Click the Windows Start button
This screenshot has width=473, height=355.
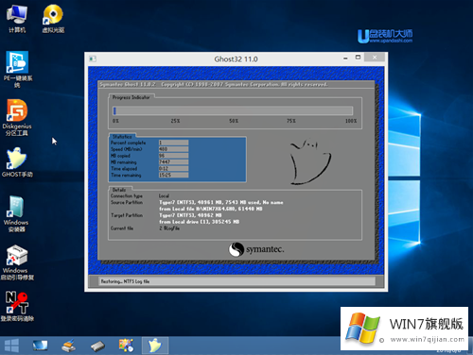click(x=11, y=346)
